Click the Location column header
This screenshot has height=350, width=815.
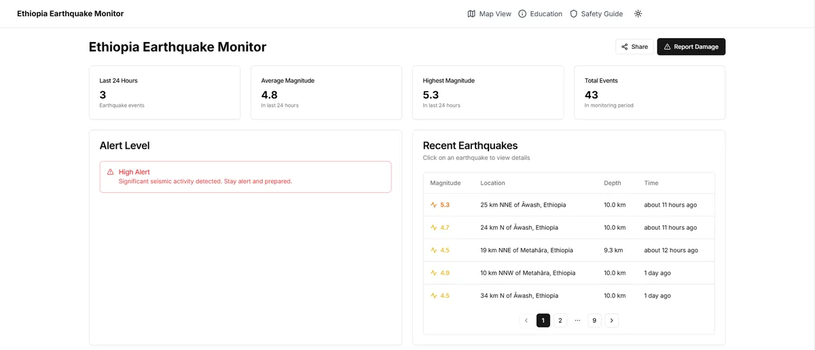[x=492, y=183]
